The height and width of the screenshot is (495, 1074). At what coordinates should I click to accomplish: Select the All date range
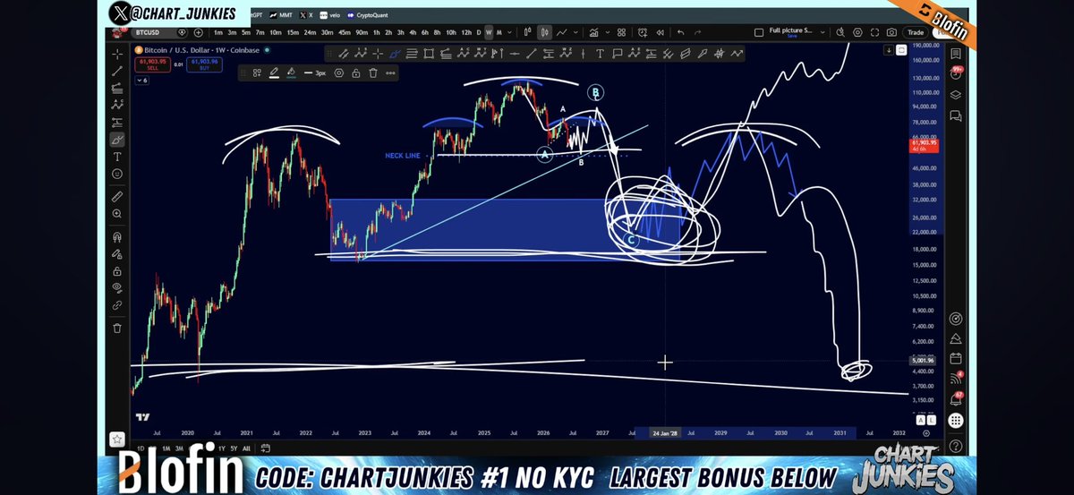(246, 448)
